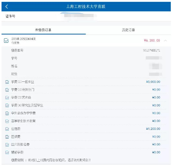Click the 高等职业技术教育 label

click(x=23, y=121)
